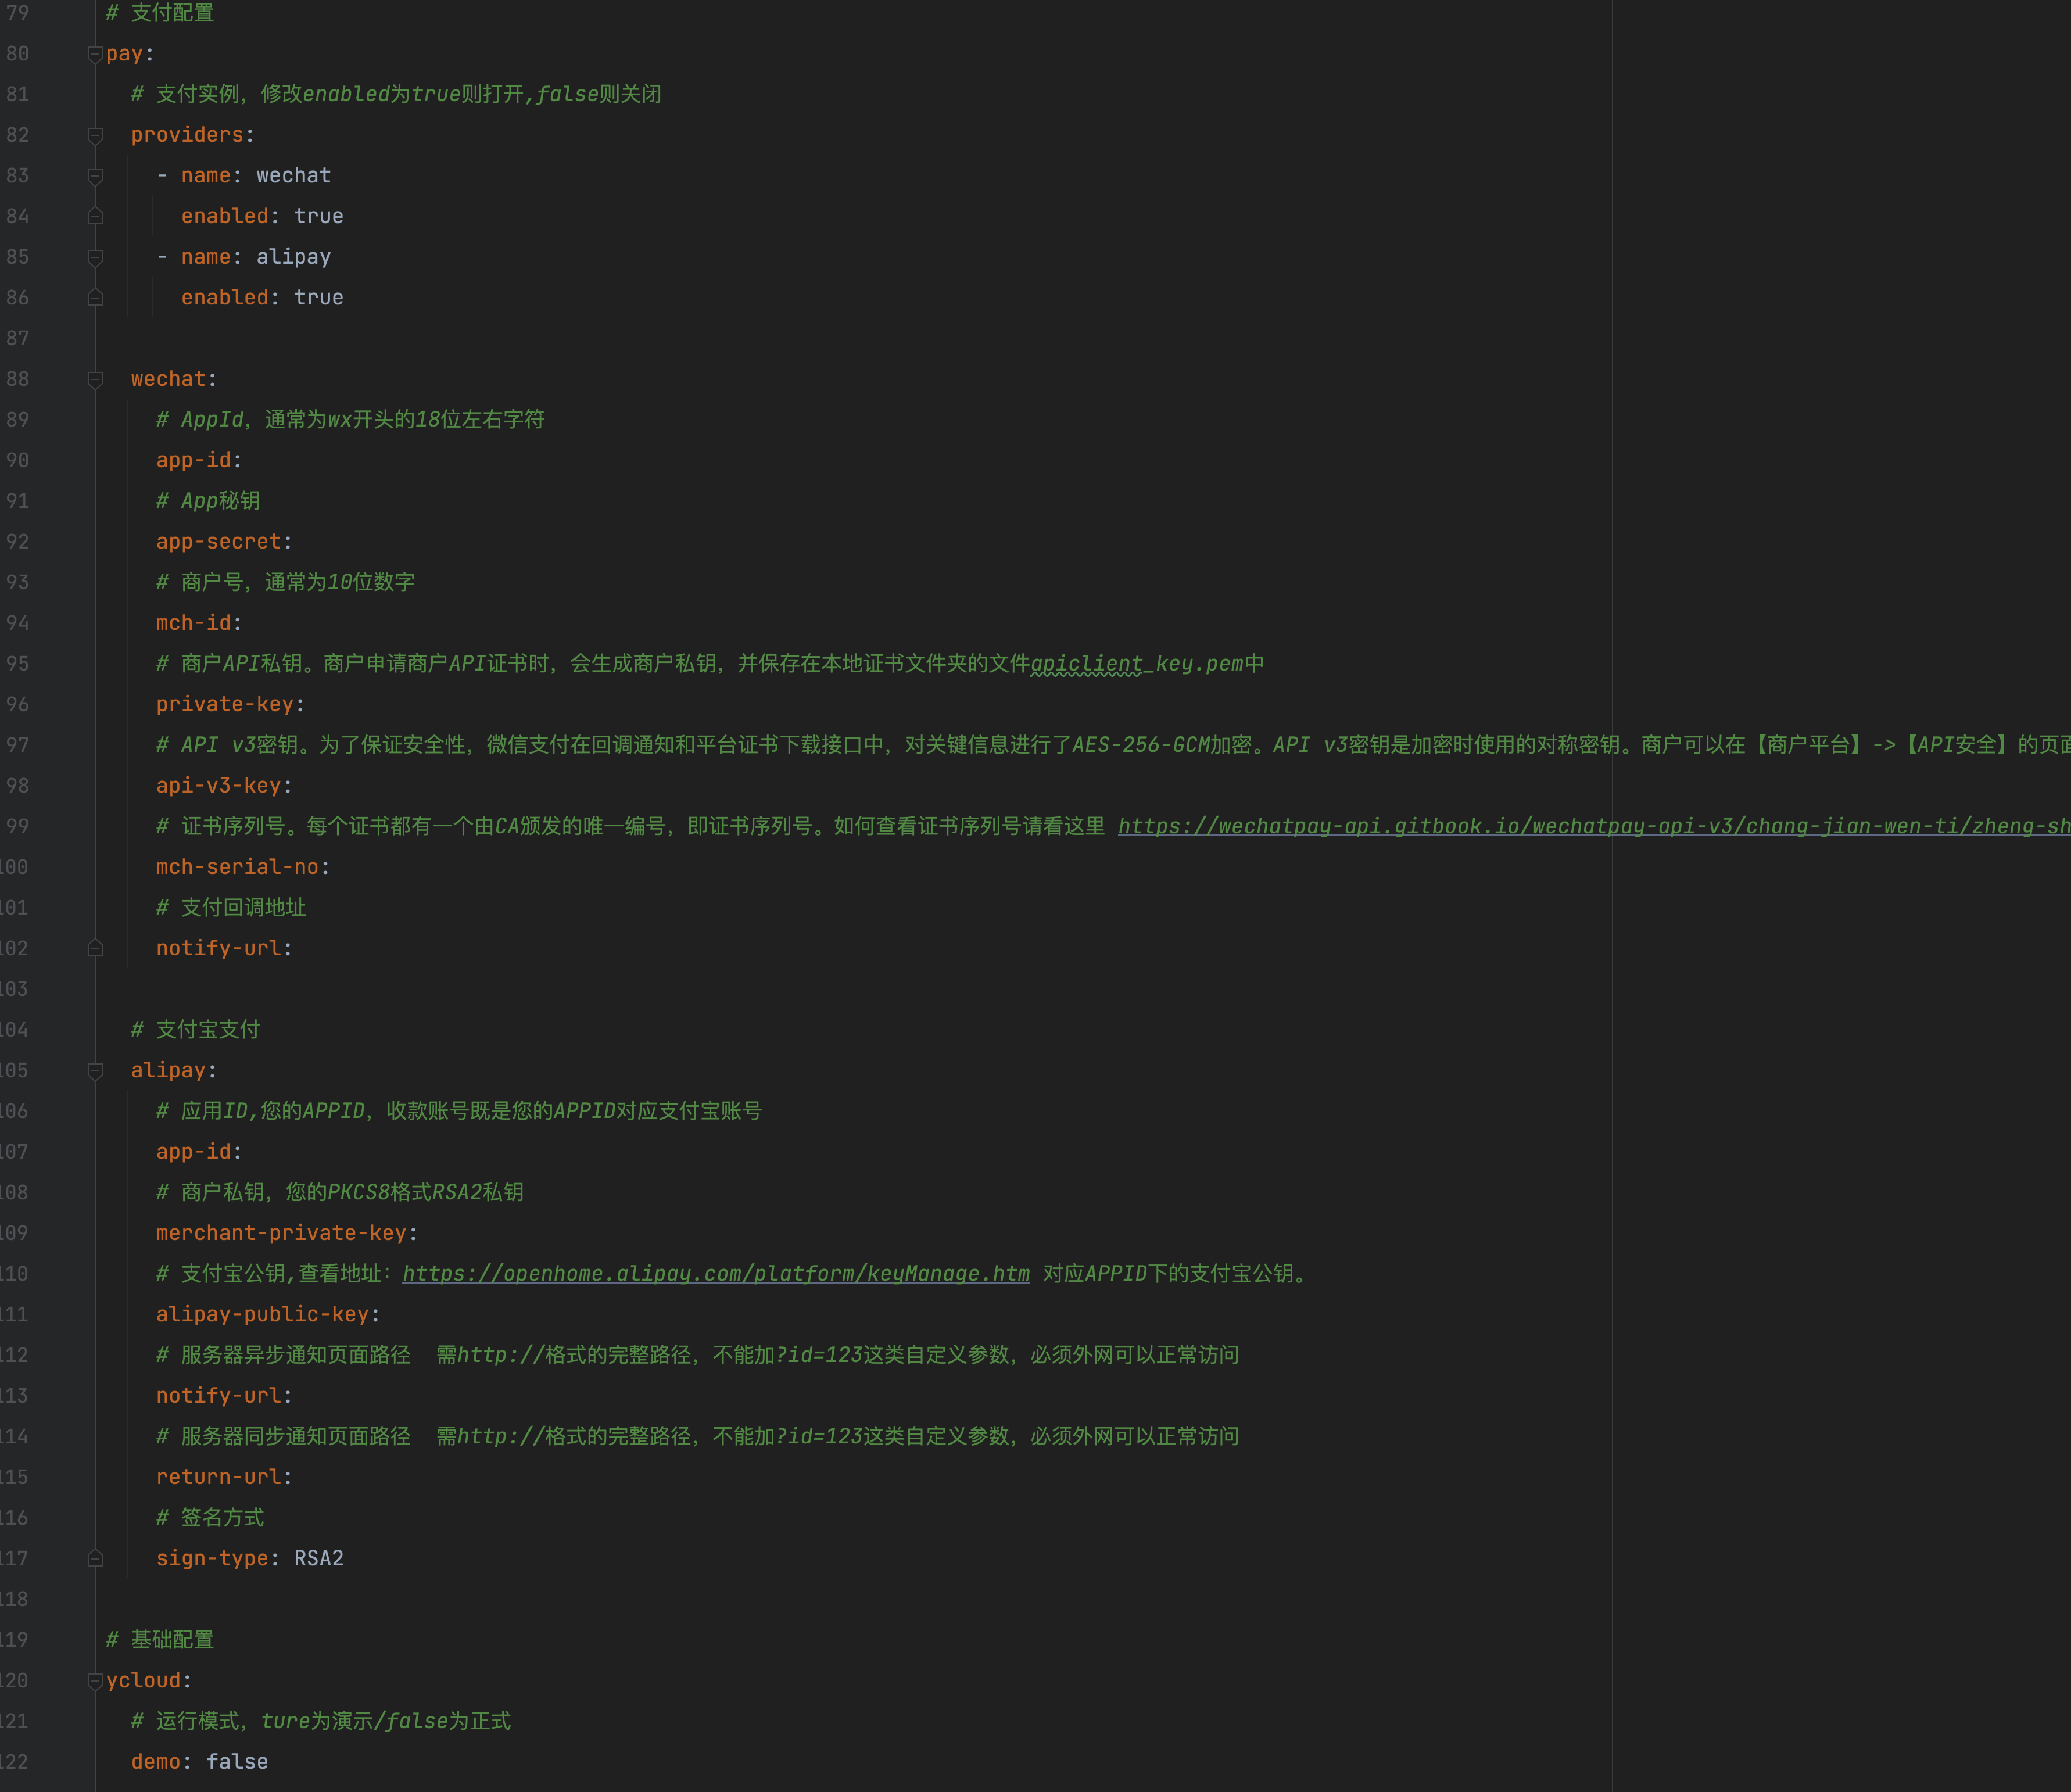Click the 服务器异步通知页面路径 comment
Screen dimensions: 2071x1792
[697, 1355]
